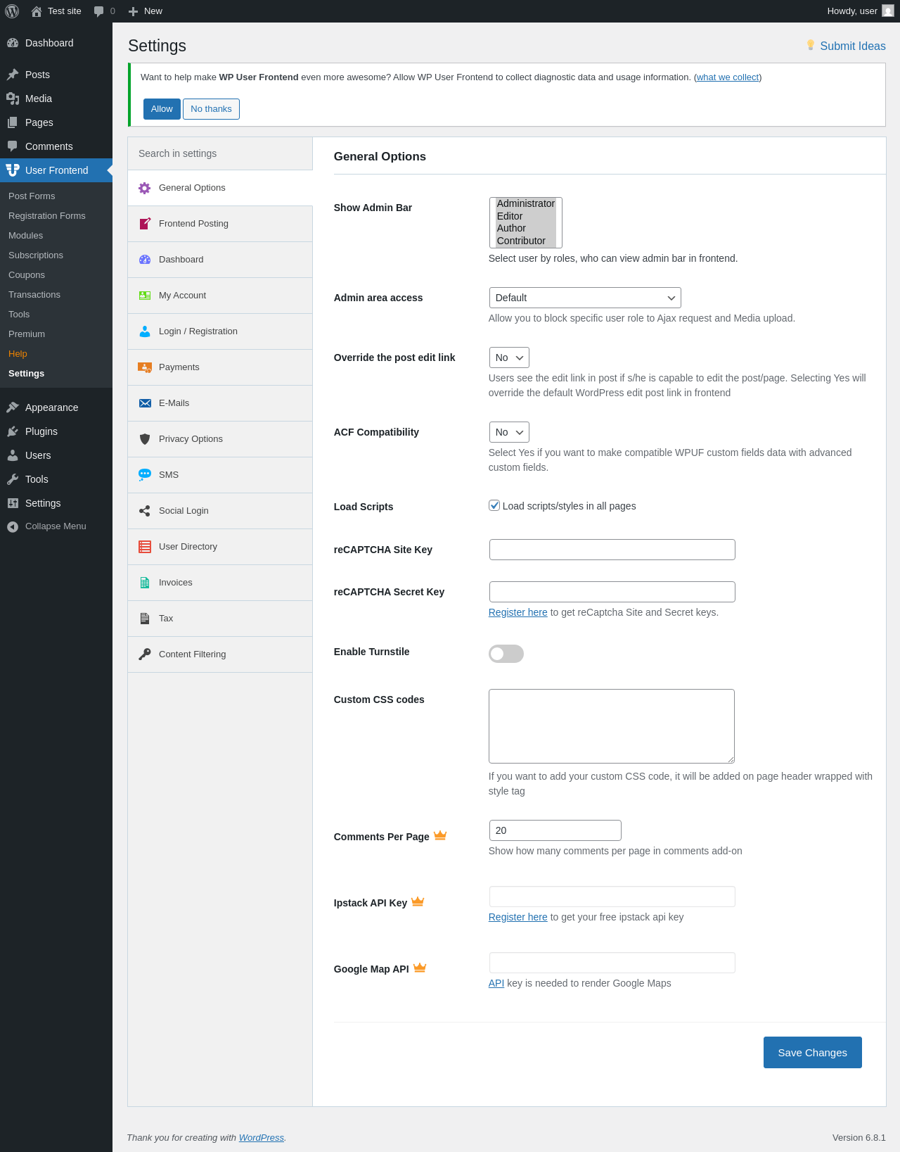900x1152 pixels.
Task: Click the Comments Per Page crown icon
Action: (x=440, y=835)
